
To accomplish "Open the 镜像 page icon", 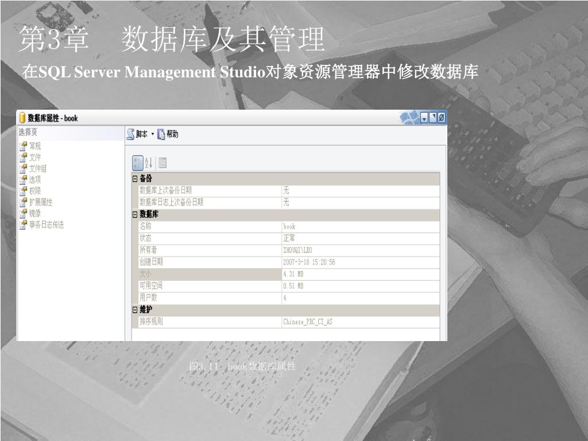I will [x=23, y=214].
